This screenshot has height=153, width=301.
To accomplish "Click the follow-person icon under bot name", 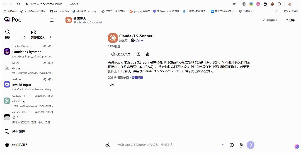I will click(139, 54).
